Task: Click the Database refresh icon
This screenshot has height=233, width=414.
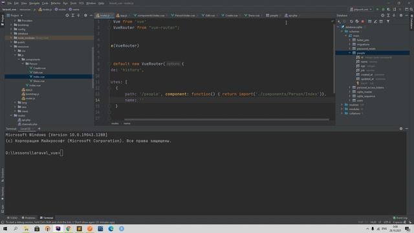Action: 351,21
